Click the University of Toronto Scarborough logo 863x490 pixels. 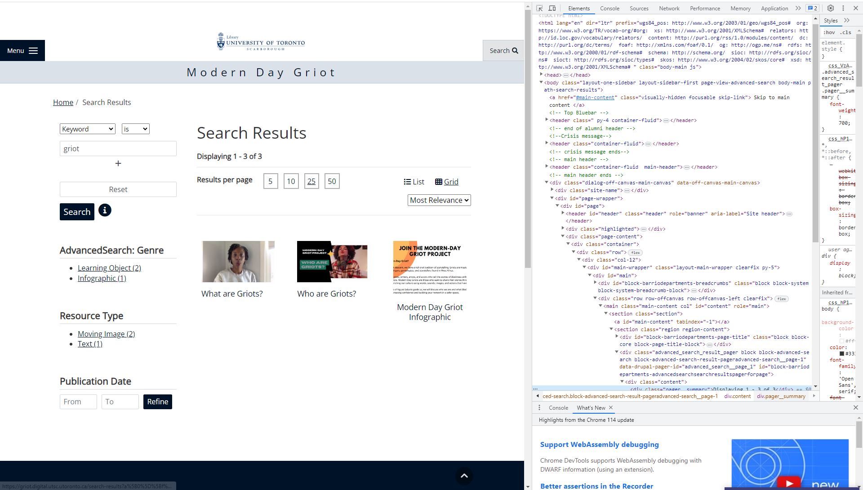tap(261, 42)
